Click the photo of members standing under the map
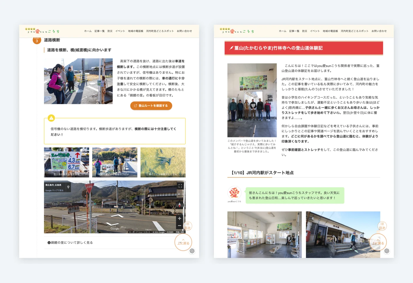Image resolution: width=413 pixels, height=283 pixels. tap(252, 100)
